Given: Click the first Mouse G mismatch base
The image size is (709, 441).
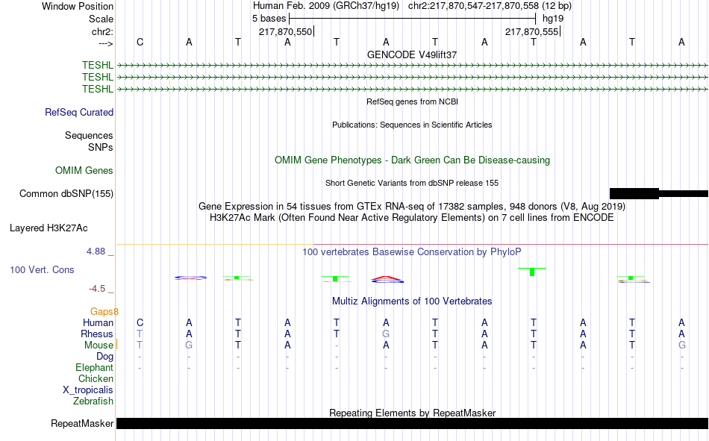Looking at the screenshot, I should (x=189, y=345).
